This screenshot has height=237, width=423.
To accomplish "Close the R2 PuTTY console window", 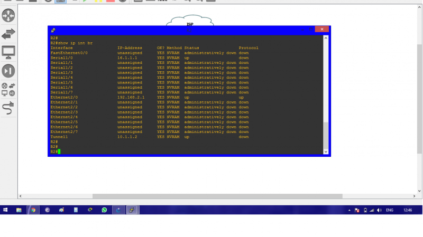I will 322,29.
